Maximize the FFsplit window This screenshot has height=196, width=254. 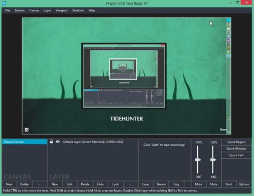click(x=237, y=3)
